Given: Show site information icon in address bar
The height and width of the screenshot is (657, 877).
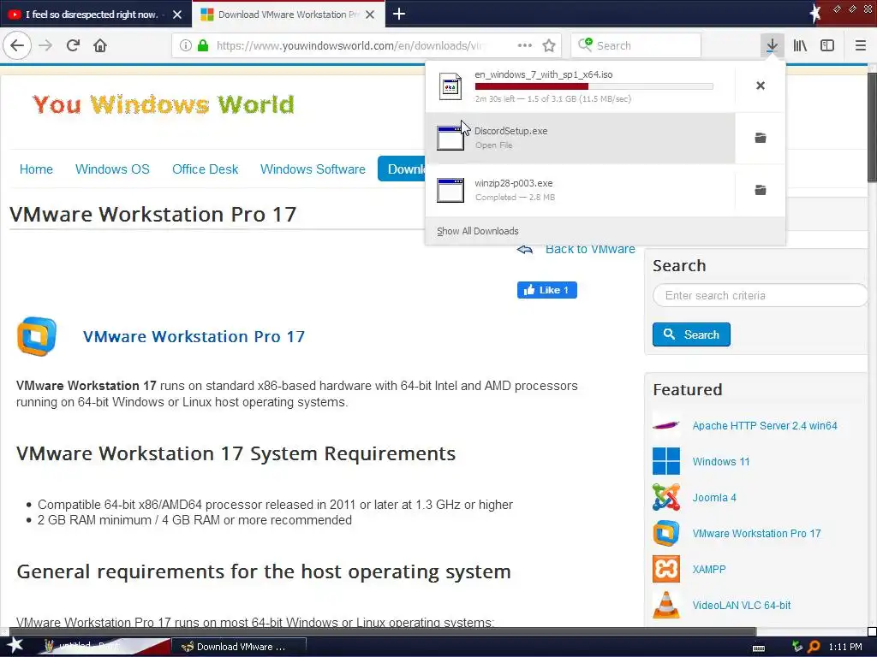Looking at the screenshot, I should (x=186, y=45).
